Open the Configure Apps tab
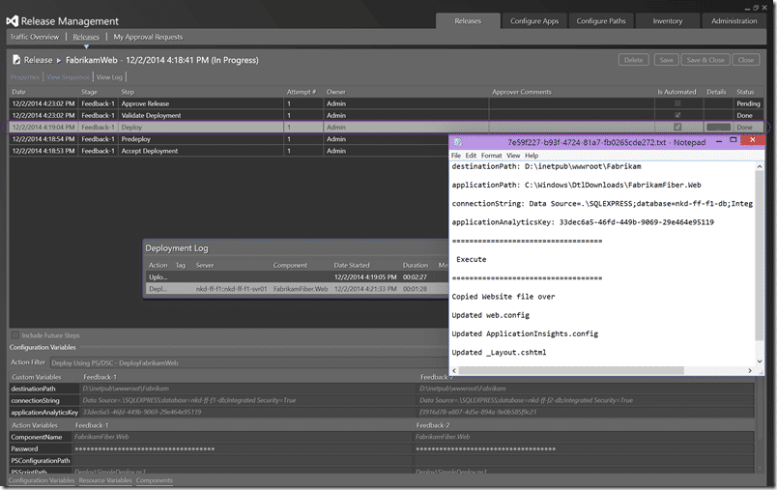Image resolution: width=777 pixels, height=490 pixels. tap(534, 21)
